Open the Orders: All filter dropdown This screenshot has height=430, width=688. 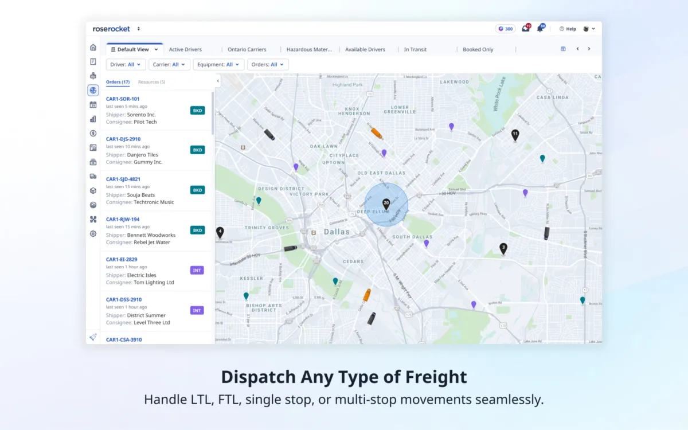tap(268, 65)
